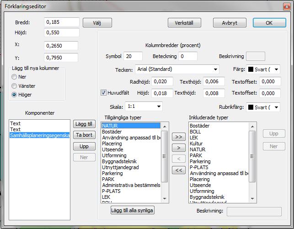Select the Höger radio button
The height and width of the screenshot is (229, 294).
(14, 95)
